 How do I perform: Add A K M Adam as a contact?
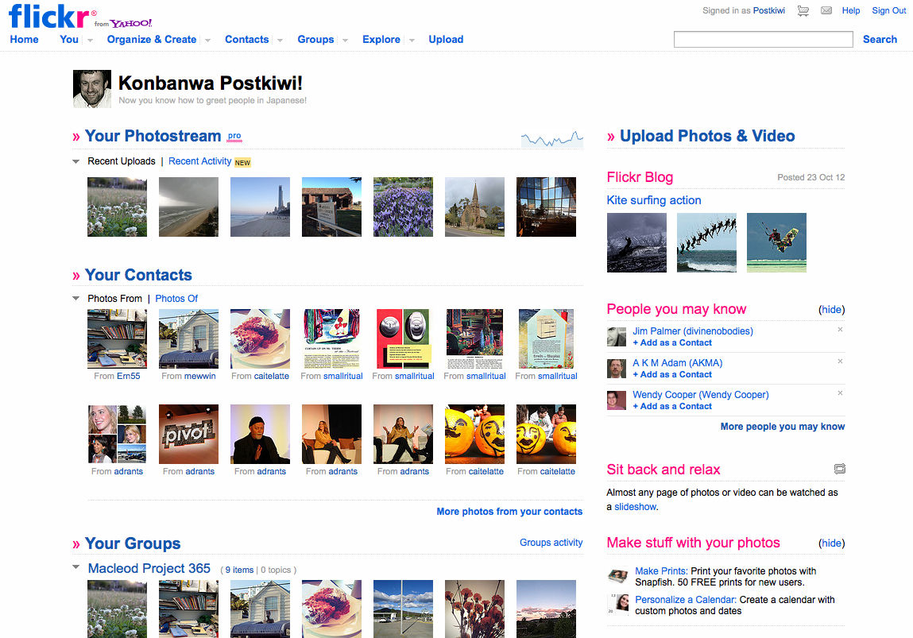(672, 374)
